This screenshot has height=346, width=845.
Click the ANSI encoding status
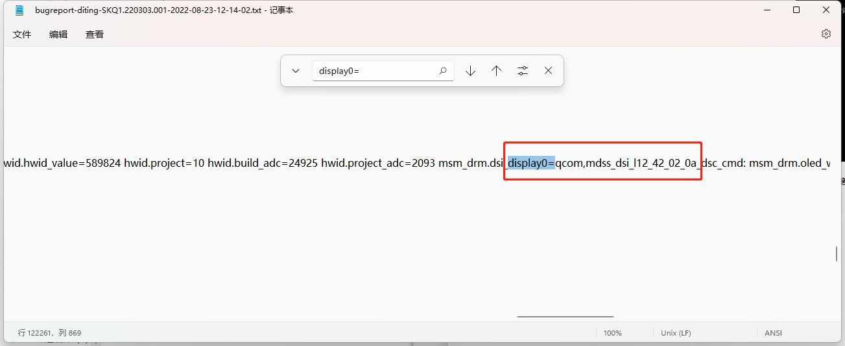(773, 333)
